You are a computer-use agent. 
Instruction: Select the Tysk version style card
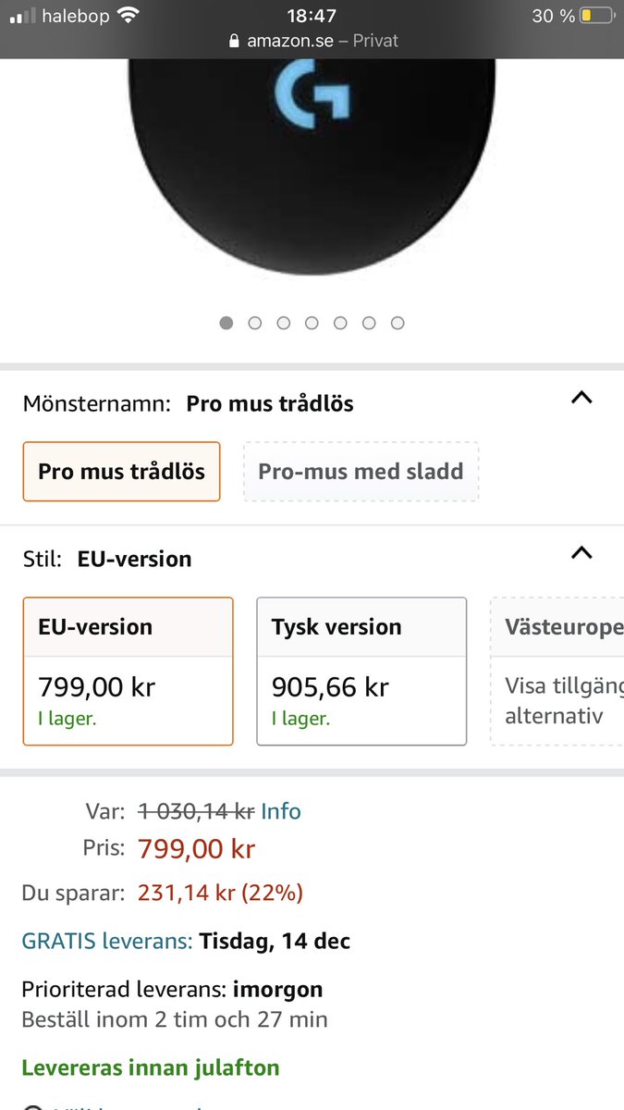click(x=361, y=672)
